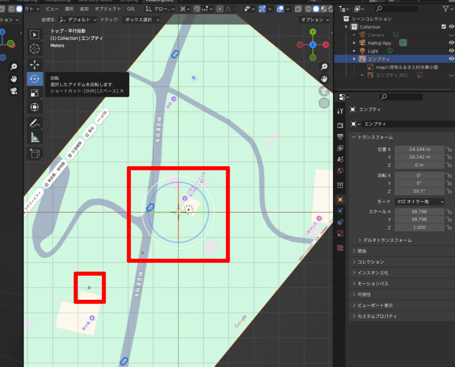Uncheck the Collection exclude checkbox

pos(443,27)
